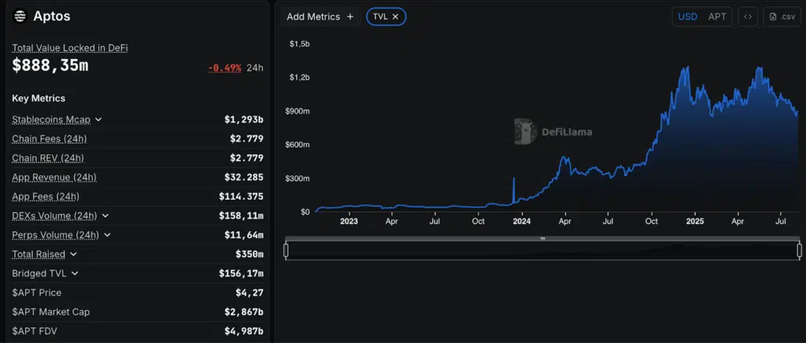Viewport: 806px width, 343px height.
Task: Expand the Bridged TVL row
Action: (x=75, y=274)
